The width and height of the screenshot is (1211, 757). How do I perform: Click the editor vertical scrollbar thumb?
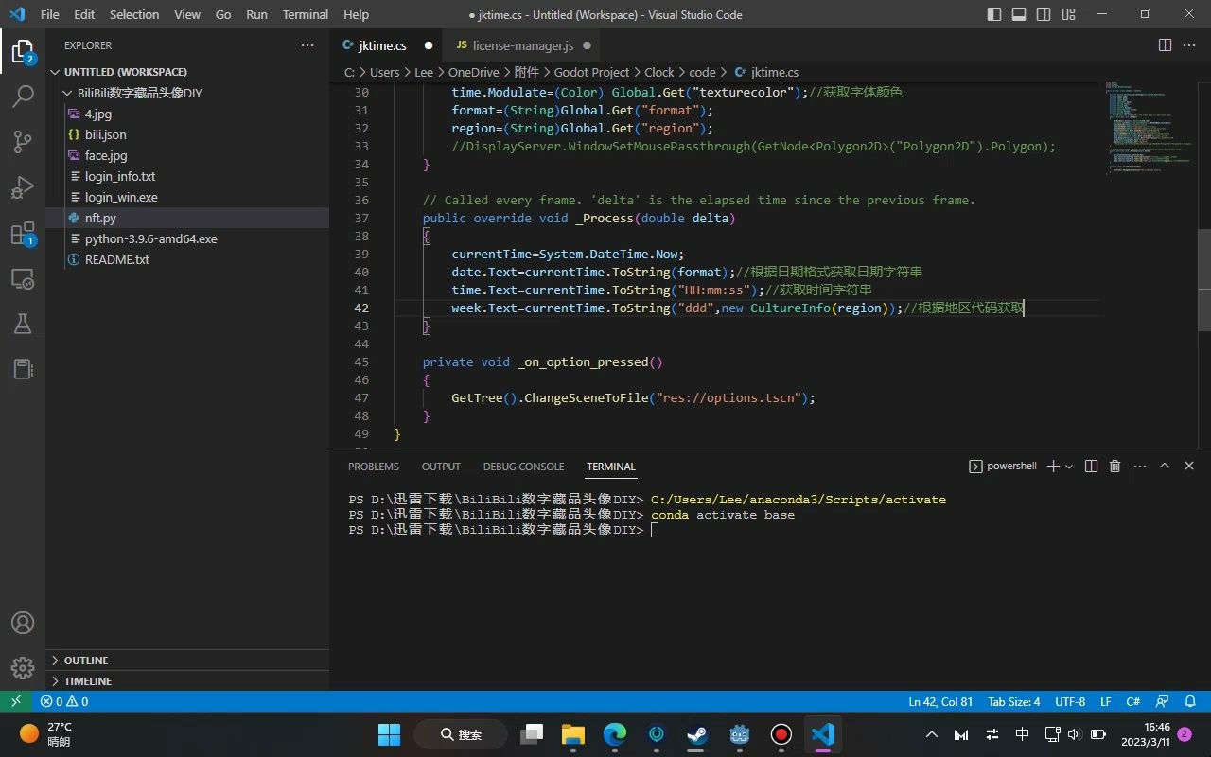1204,279
